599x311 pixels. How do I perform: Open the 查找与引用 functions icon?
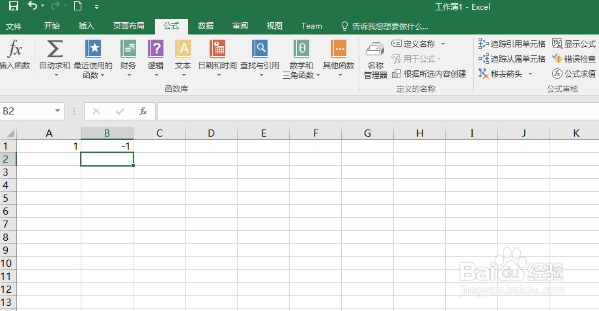260,49
